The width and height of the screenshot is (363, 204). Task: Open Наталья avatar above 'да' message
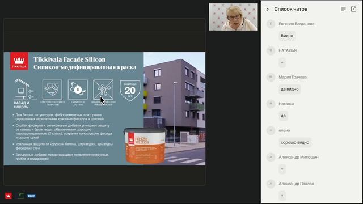[x=271, y=104]
